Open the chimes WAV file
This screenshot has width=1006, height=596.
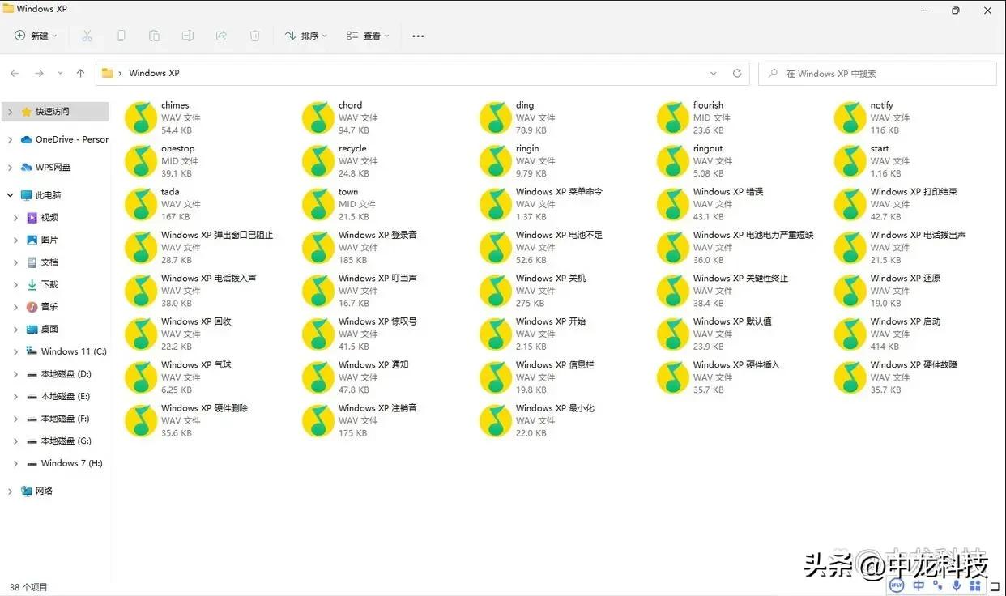click(140, 117)
